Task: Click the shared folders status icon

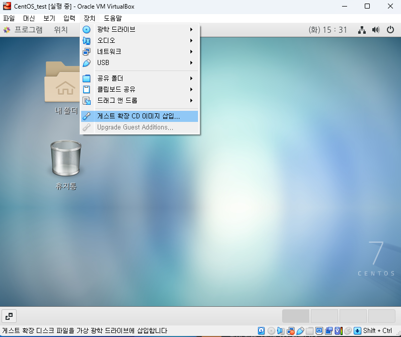Action: tap(309, 330)
